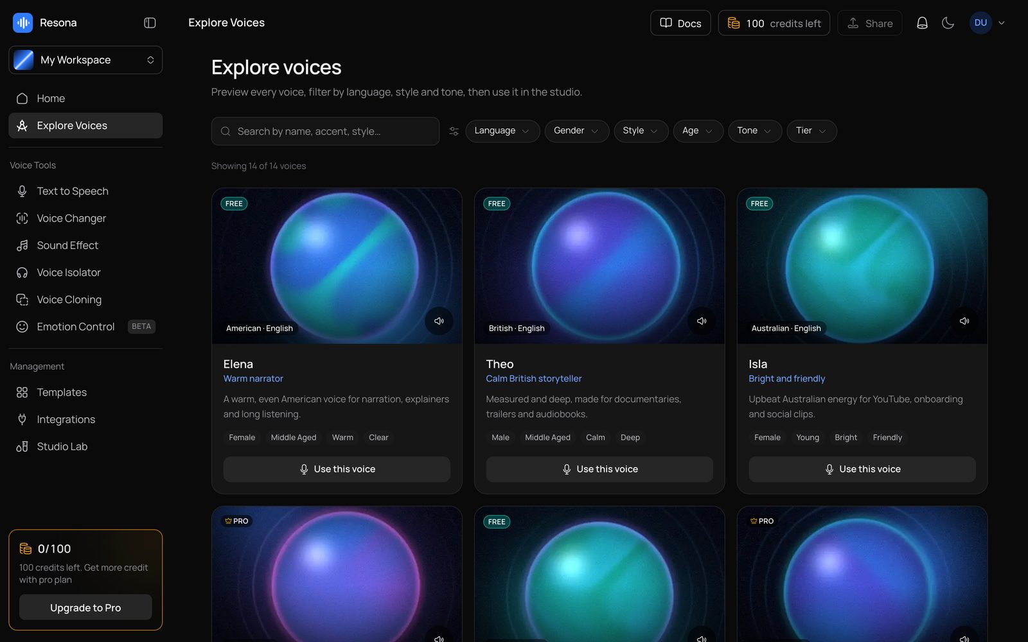Click the Emotion Control smiley icon
The image size is (1028, 642).
(22, 326)
